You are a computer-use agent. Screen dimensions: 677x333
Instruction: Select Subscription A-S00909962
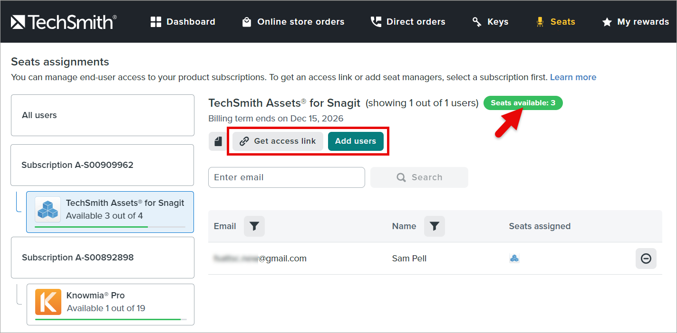[x=102, y=165]
